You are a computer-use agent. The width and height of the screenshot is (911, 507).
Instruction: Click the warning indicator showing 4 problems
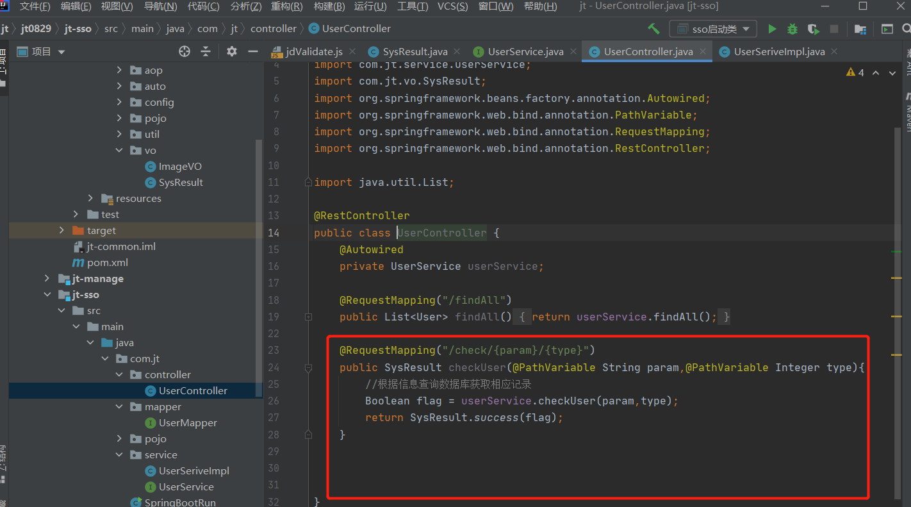point(855,72)
